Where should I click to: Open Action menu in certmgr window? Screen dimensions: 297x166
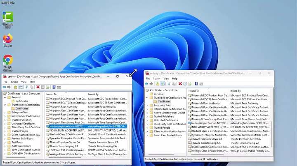[x=156, y=78]
